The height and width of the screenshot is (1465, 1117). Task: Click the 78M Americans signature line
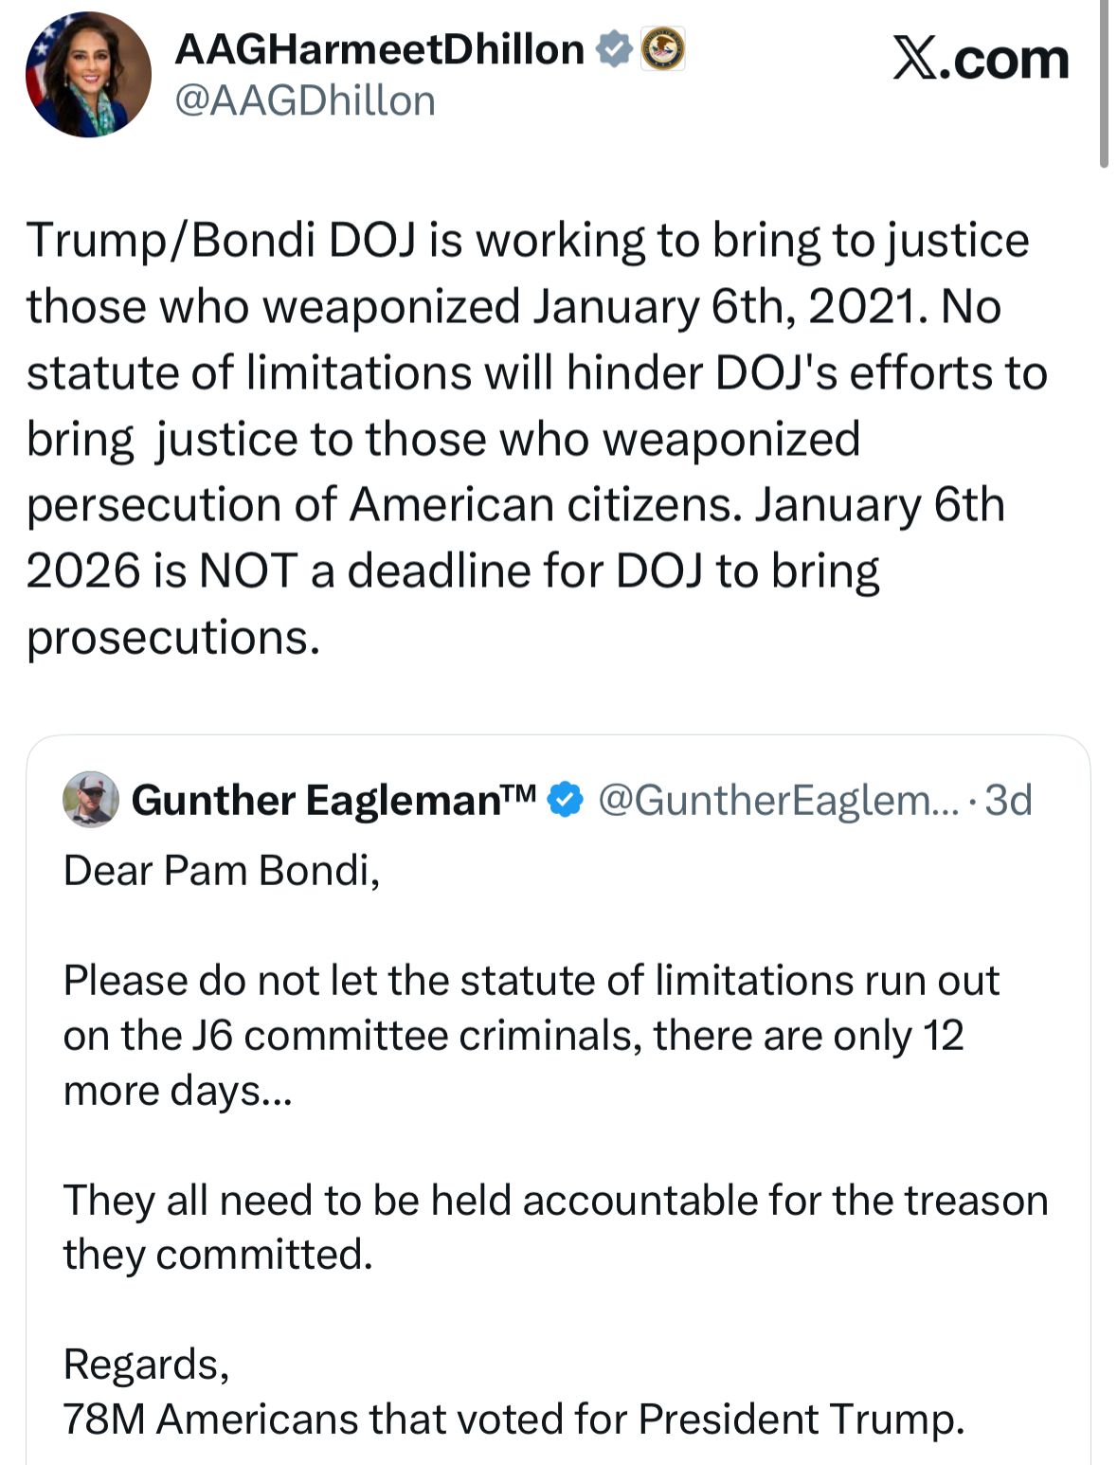[x=513, y=1419]
